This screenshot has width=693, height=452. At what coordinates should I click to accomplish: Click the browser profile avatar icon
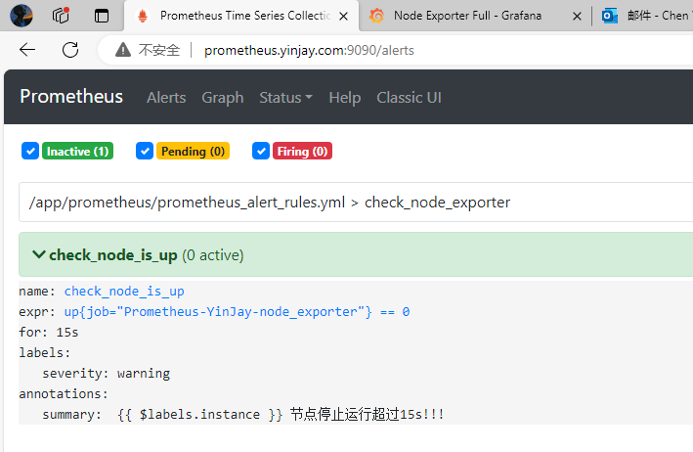pyautogui.click(x=22, y=16)
